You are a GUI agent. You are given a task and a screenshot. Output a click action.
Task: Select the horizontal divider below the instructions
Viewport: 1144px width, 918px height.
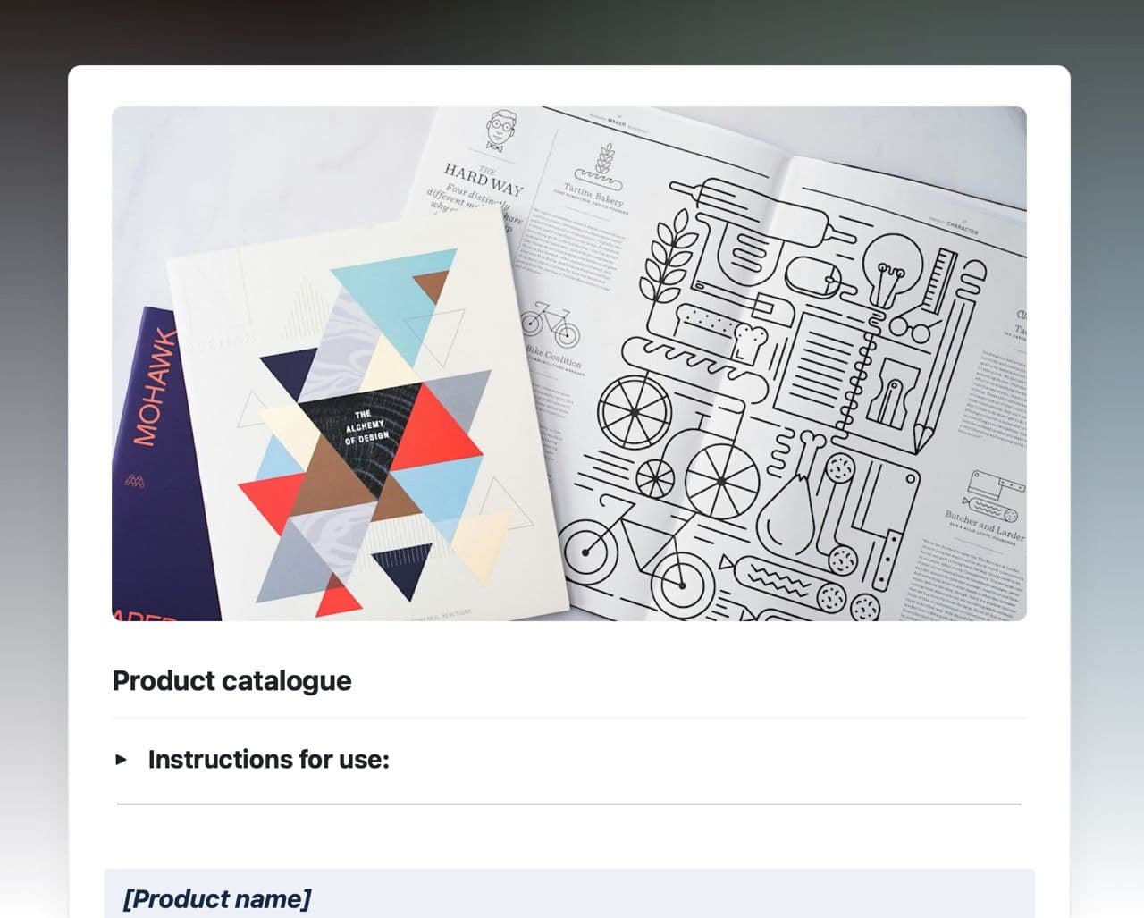[568, 804]
